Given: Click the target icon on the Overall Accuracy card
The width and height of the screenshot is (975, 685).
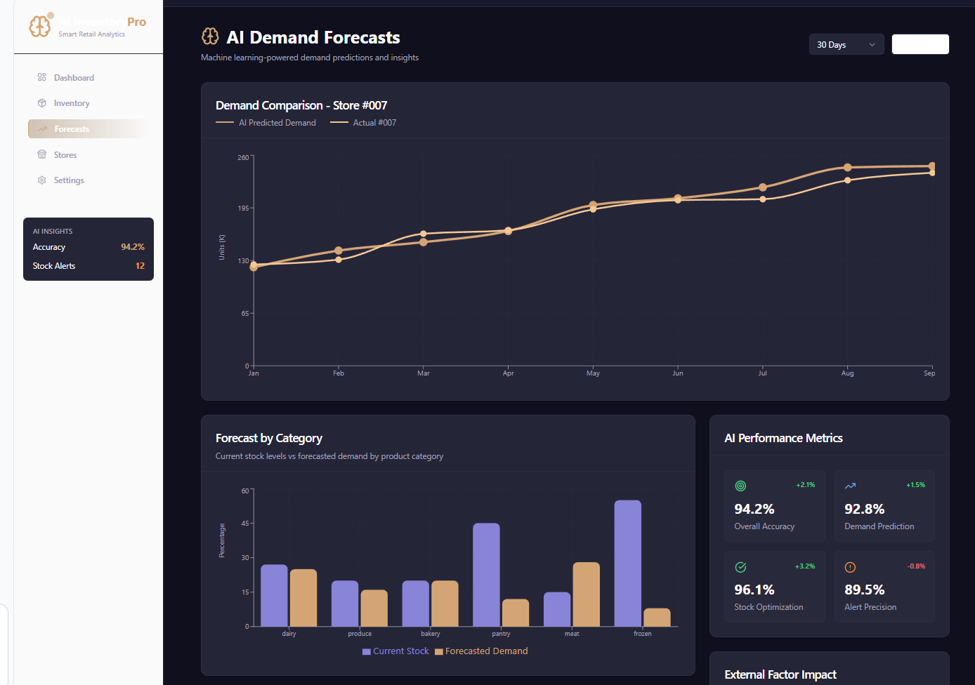Looking at the screenshot, I should click(740, 485).
